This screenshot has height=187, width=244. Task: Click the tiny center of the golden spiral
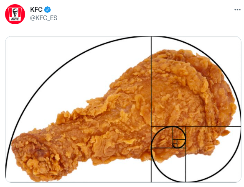pyautogui.click(x=175, y=142)
